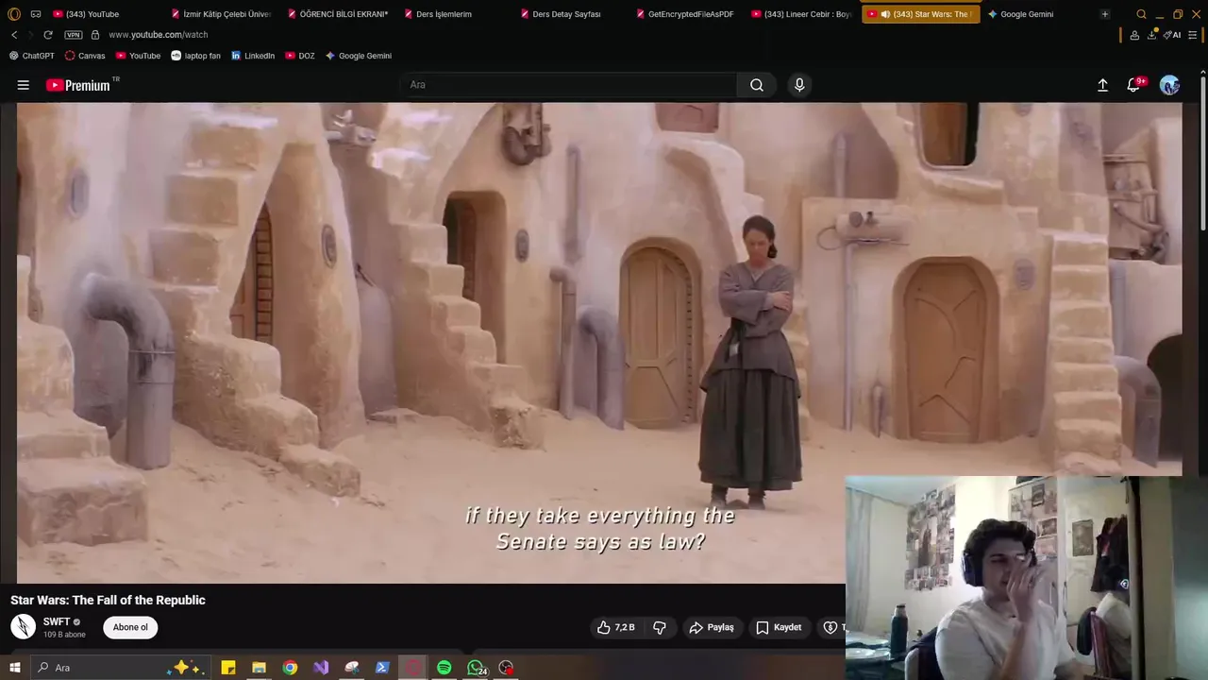Switch to ÖĞRENCİ BİLGİ EKRANI tab
This screenshot has width=1208, height=680.
click(338, 14)
